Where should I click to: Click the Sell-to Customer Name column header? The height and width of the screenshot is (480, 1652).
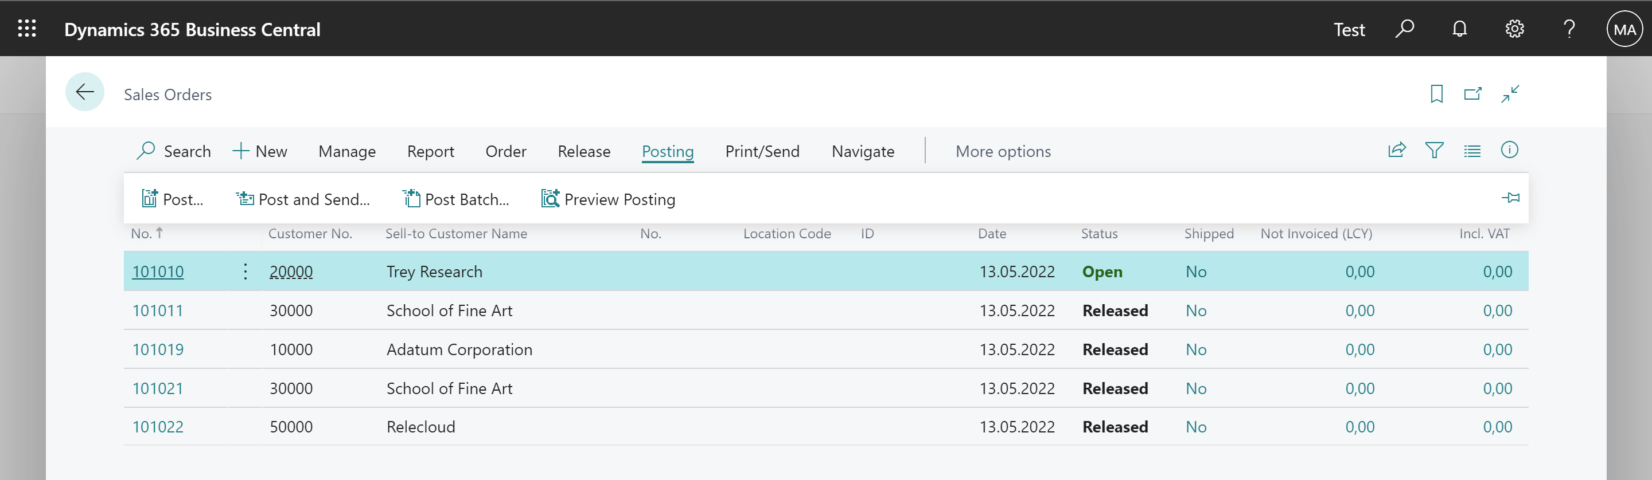(456, 234)
